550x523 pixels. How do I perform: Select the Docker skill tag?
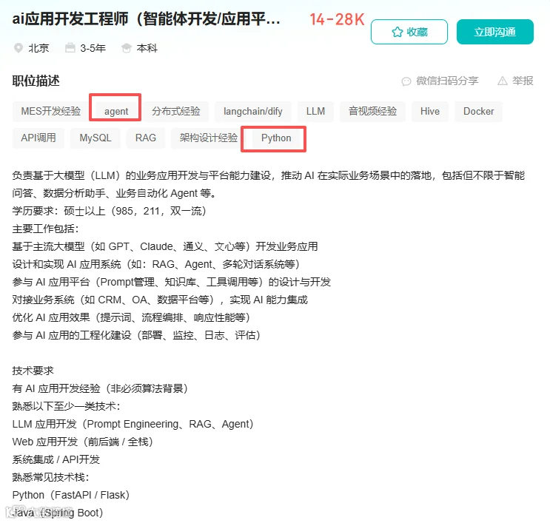(x=478, y=112)
